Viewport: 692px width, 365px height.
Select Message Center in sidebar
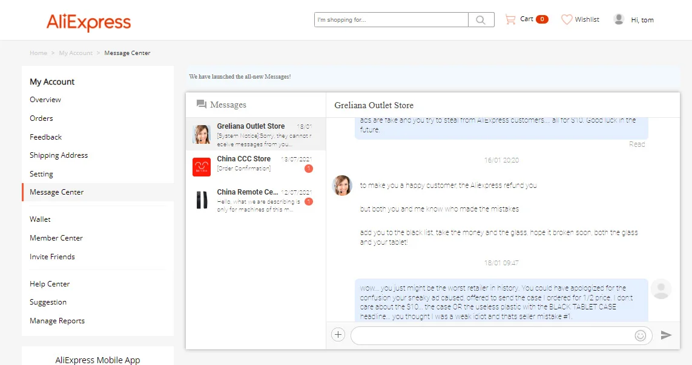pos(56,192)
